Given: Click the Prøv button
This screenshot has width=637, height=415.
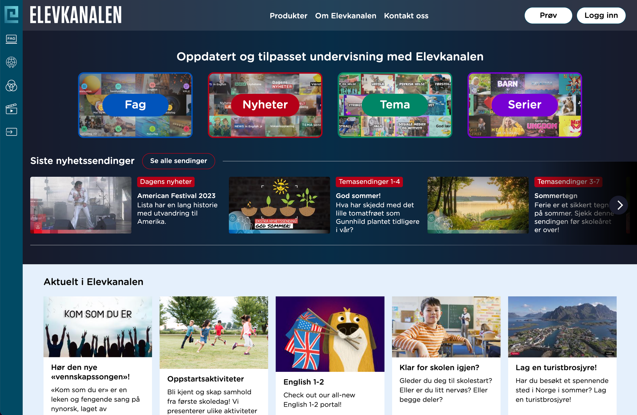Looking at the screenshot, I should tap(548, 16).
